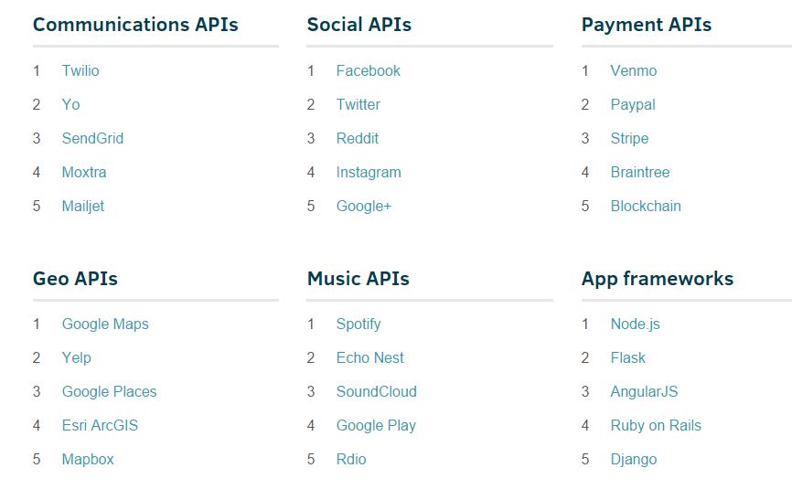The height and width of the screenshot is (500, 792).
Task: Click the Google Maps link
Action: [x=105, y=324]
